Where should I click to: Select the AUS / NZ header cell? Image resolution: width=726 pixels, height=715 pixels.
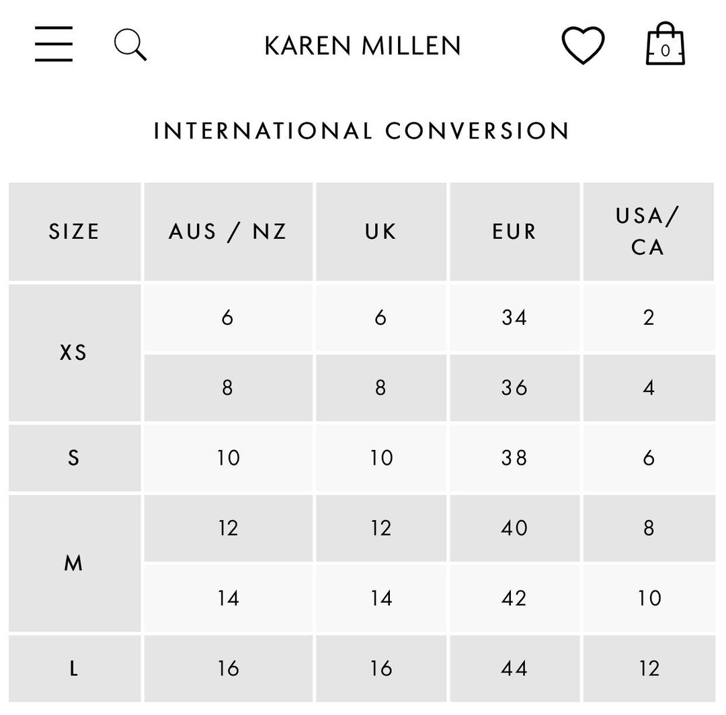[x=228, y=231]
